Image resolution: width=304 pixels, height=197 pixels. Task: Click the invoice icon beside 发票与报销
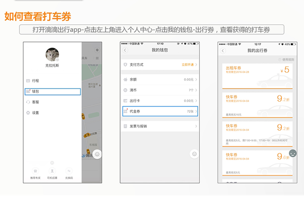pos(125,126)
